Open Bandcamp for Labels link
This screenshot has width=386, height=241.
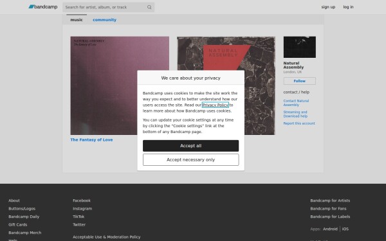point(330,217)
